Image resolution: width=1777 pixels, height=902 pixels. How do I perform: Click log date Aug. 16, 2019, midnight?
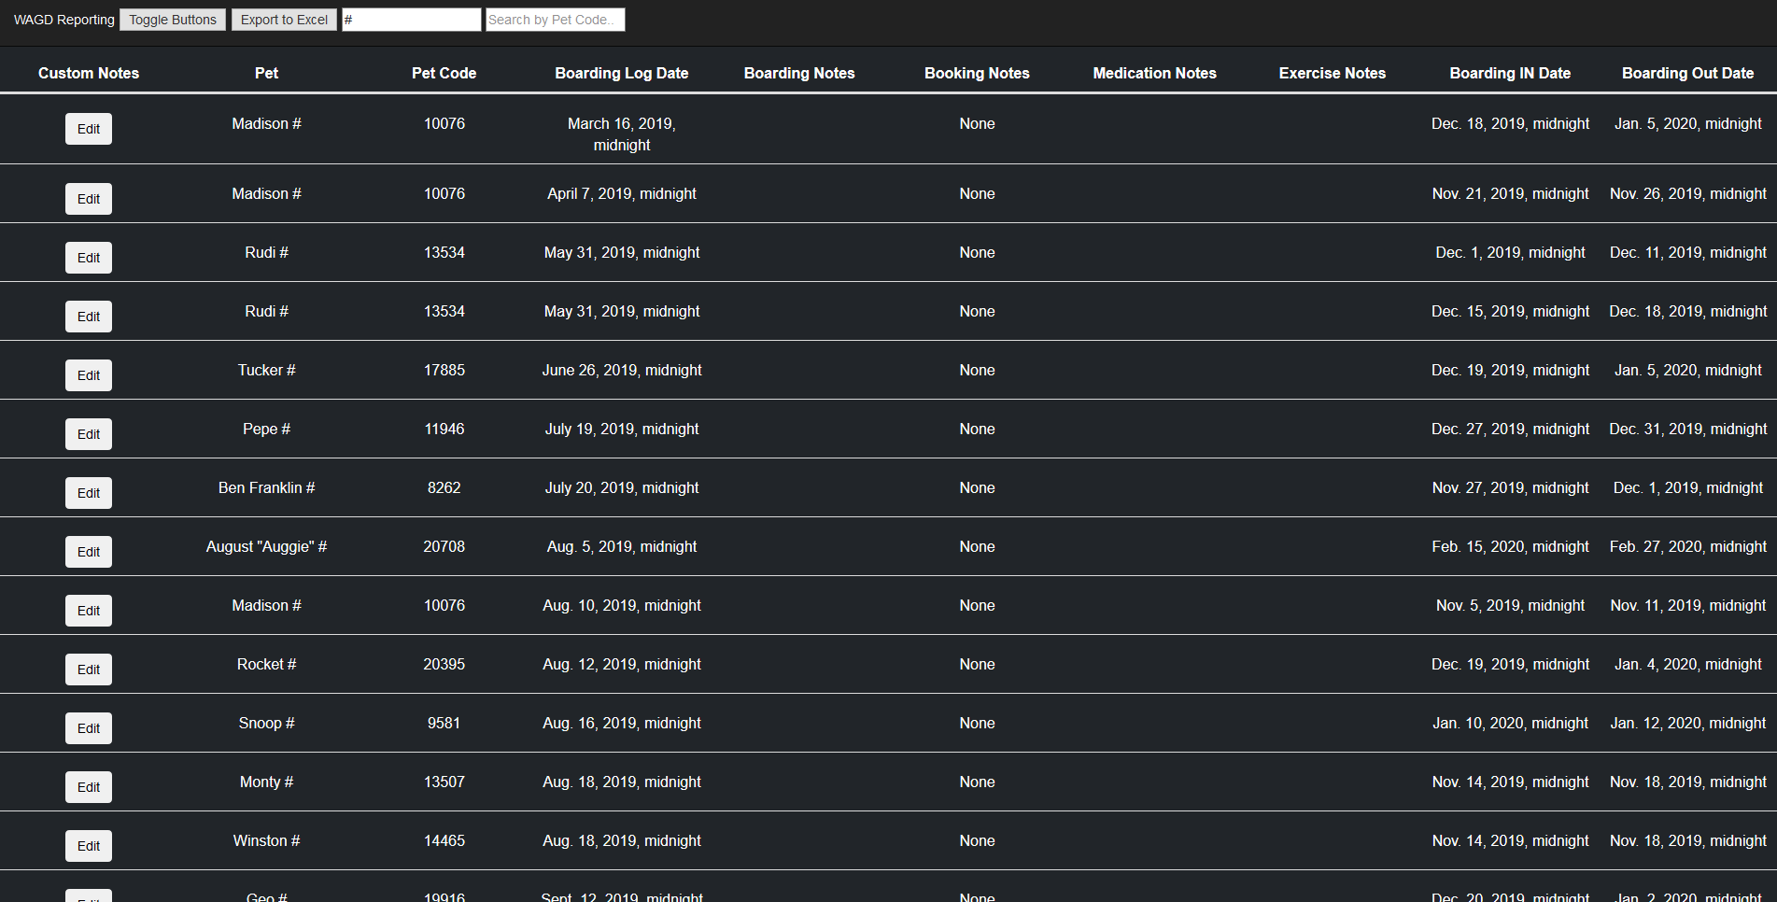point(622,723)
